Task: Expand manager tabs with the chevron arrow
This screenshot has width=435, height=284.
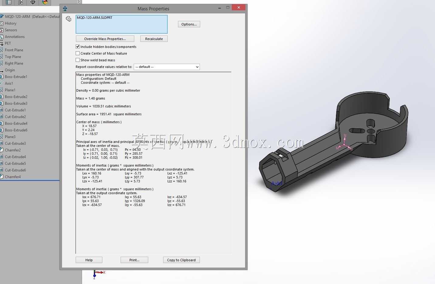Action: pyautogui.click(x=78, y=2)
